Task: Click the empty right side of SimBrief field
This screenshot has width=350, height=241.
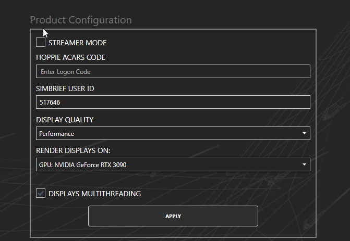Action: (x=246, y=102)
